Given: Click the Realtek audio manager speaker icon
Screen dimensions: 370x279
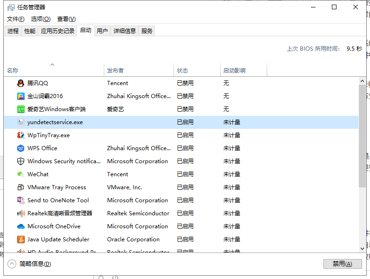Looking at the screenshot, I should pyautogui.click(x=21, y=213).
